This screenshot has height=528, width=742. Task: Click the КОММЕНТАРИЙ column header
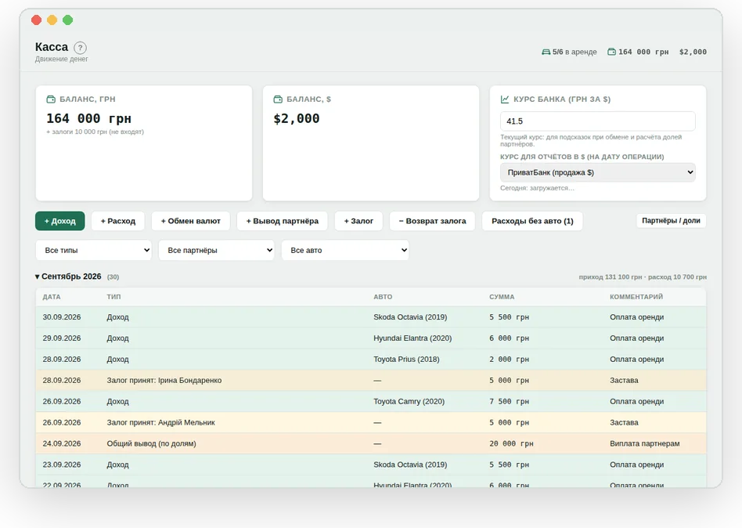(x=636, y=297)
